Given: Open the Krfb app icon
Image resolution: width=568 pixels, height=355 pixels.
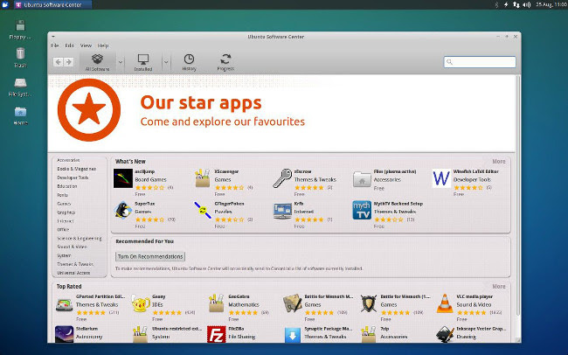Looking at the screenshot, I should (x=282, y=211).
